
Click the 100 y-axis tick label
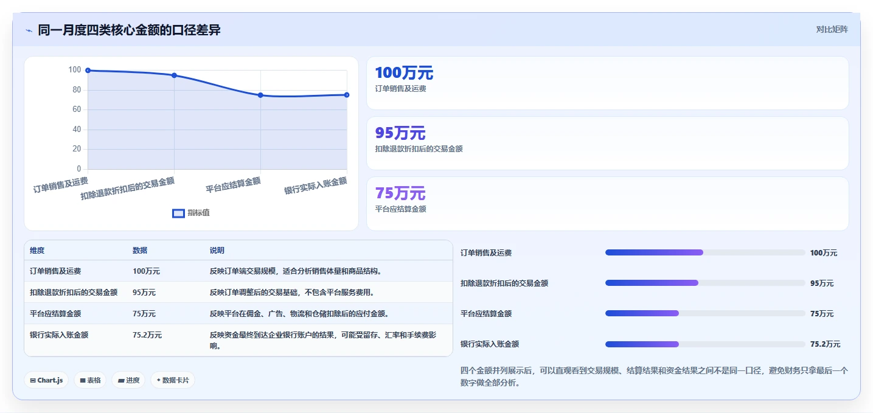(74, 70)
